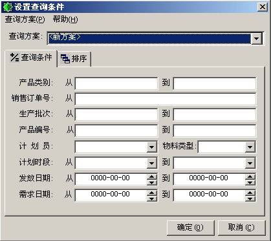Viewport: 271px width, 241px height.
Task: Click the 生产批次 到 text field
Action: point(215,114)
